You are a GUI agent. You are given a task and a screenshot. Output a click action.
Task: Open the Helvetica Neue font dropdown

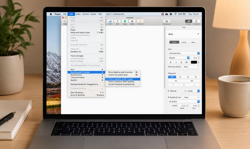point(184,53)
